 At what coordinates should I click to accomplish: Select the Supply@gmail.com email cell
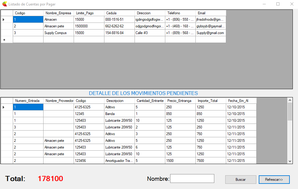210,33
